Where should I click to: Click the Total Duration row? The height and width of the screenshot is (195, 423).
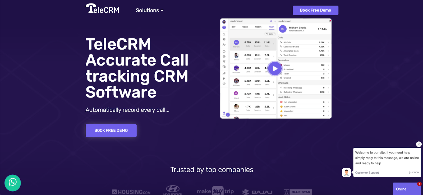[304, 55]
